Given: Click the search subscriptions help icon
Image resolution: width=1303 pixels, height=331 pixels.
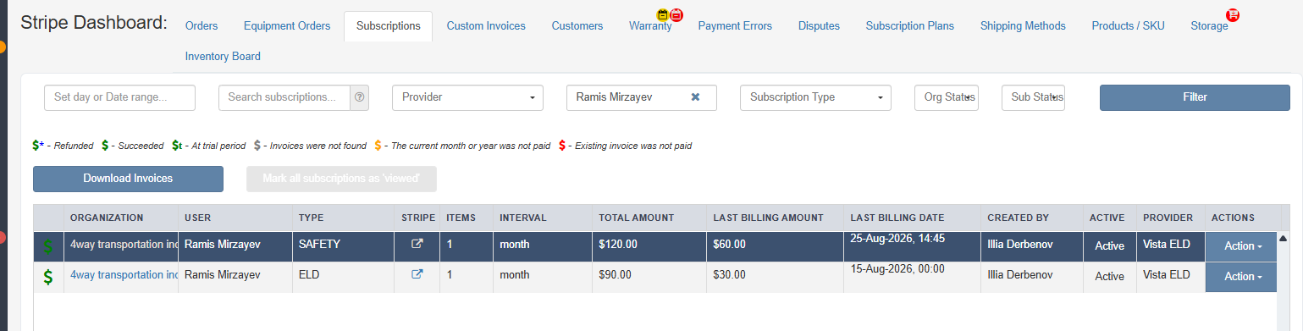Looking at the screenshot, I should click(x=360, y=97).
